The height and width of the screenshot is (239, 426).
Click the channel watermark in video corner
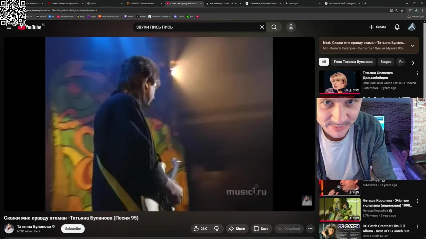coord(307,200)
